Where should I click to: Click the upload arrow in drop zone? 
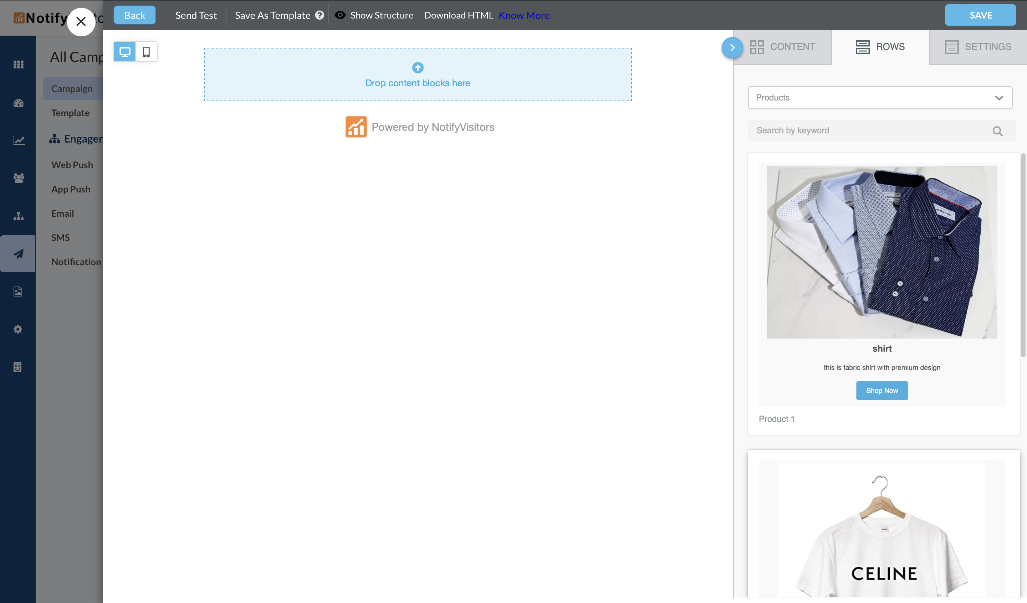pos(418,67)
